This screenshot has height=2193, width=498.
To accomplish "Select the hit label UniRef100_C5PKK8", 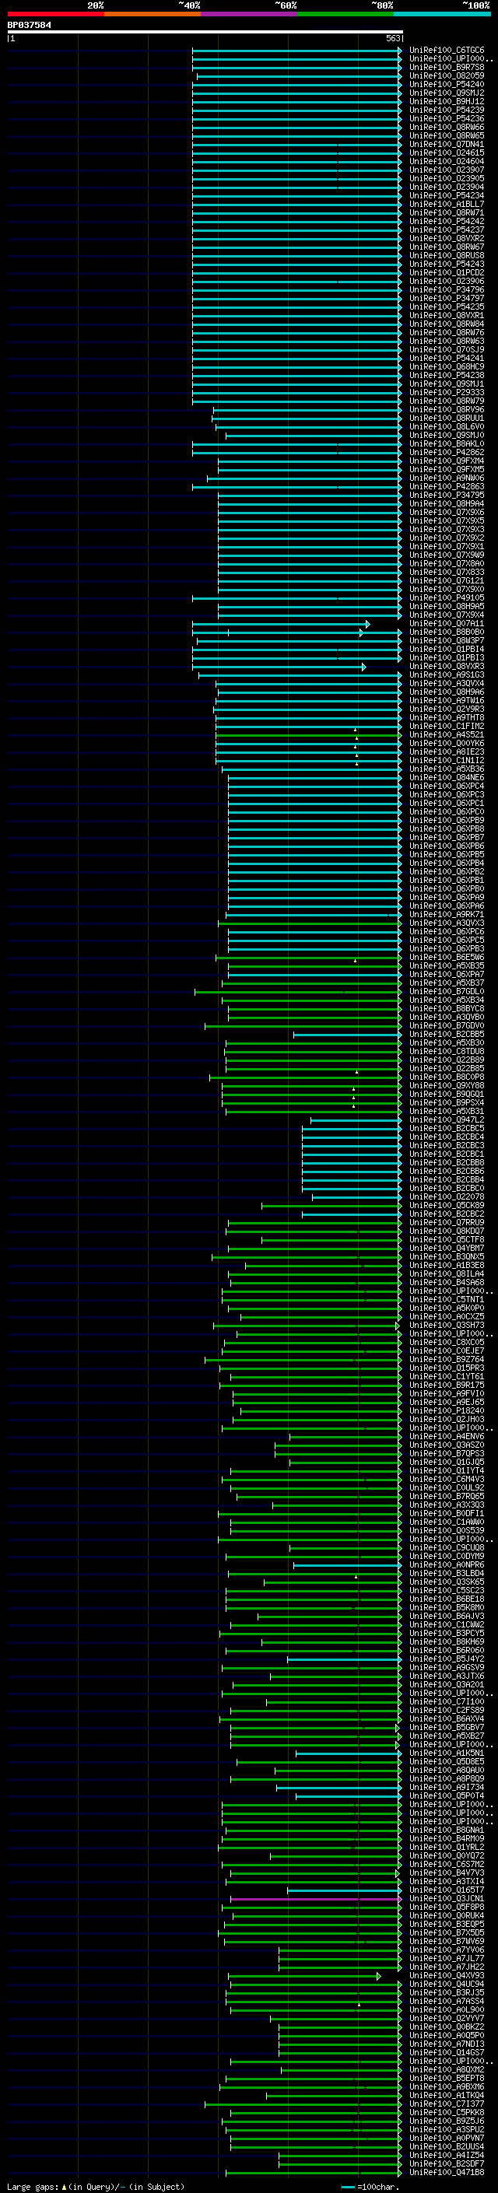I will 447,2112.
